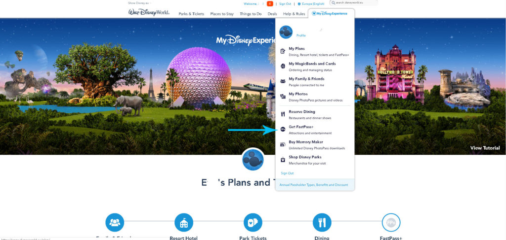This screenshot has width=506, height=240.
Task: Click the Park Tickets label
Action: coord(253,238)
